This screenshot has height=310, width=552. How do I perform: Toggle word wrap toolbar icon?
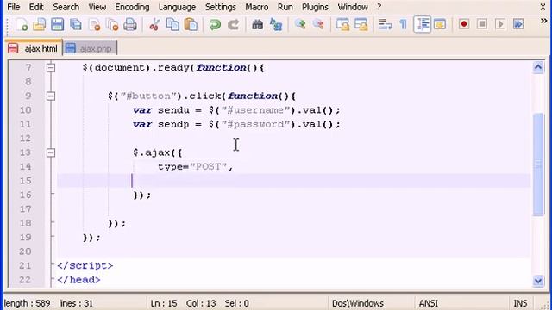click(x=386, y=25)
